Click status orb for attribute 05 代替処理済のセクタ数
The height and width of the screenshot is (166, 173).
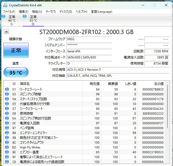click(x=7, y=104)
